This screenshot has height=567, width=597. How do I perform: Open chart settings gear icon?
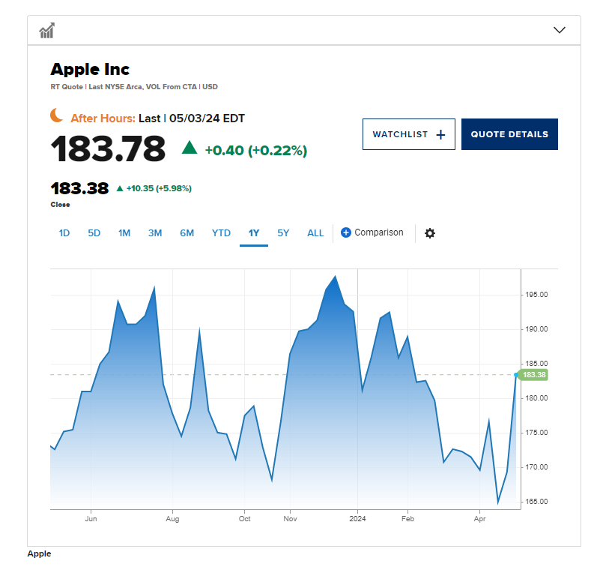429,233
